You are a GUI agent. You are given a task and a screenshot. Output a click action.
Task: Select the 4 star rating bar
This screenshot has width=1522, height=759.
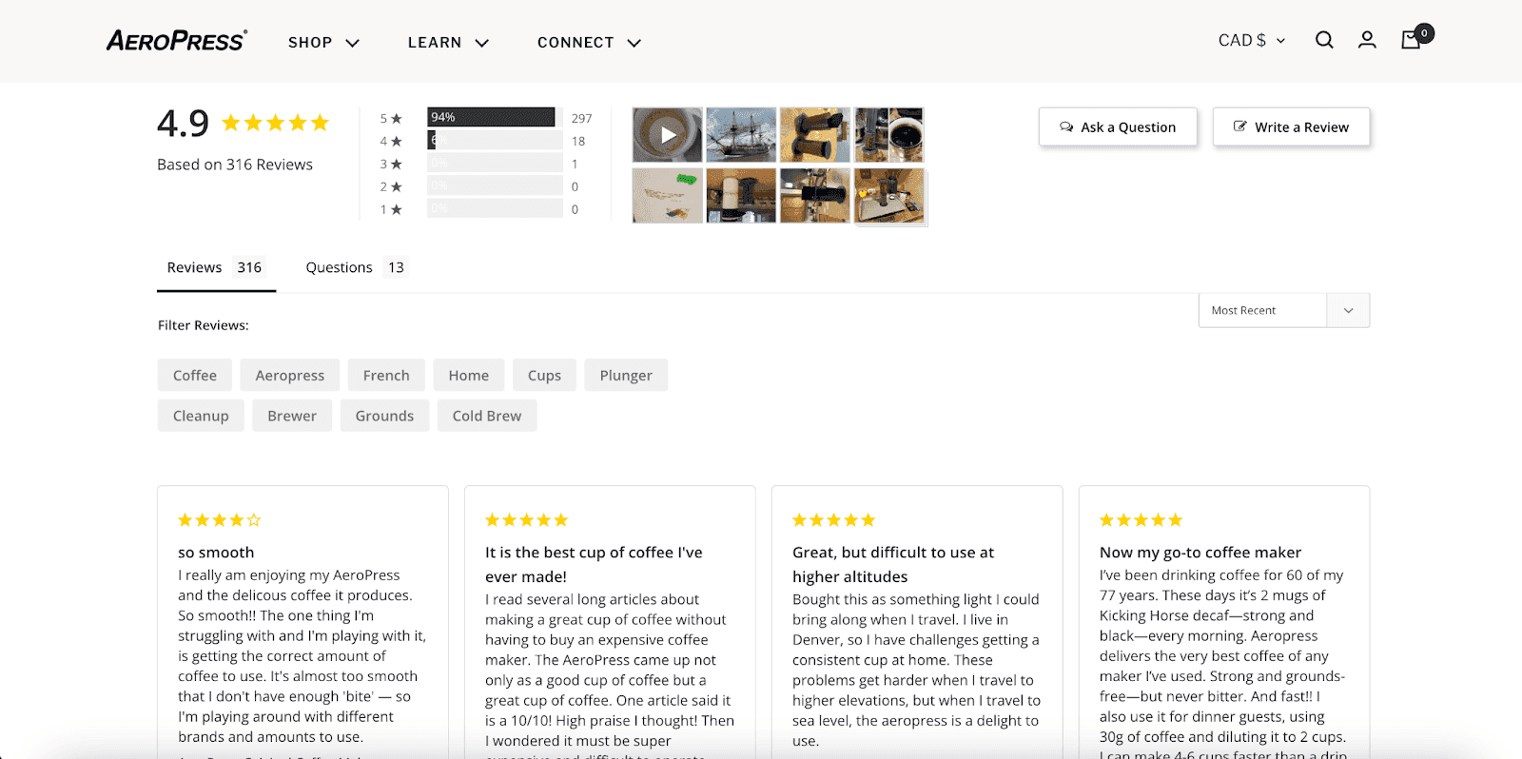click(x=495, y=140)
